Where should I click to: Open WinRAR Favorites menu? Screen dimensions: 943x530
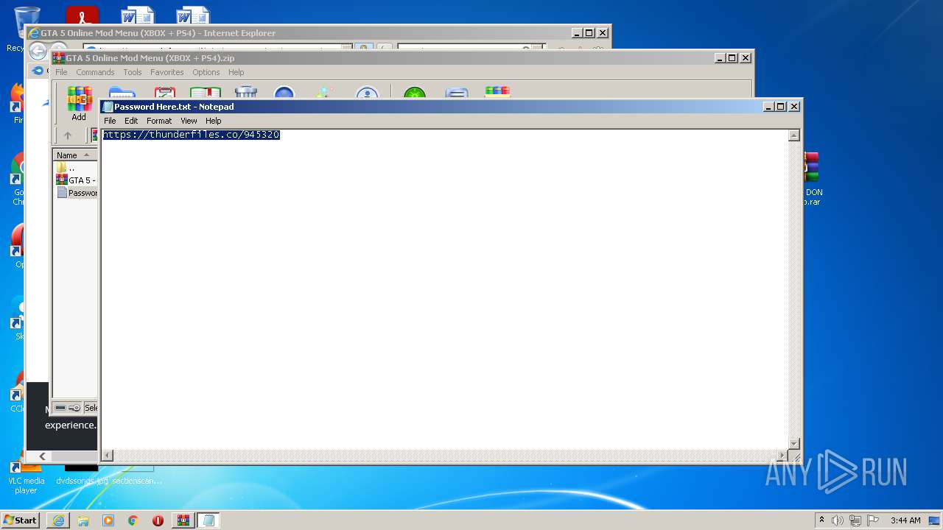[167, 72]
